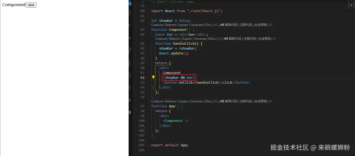The image size is (355, 156).
Task: Place cursor on 'let showBar = false;'
Action: pyautogui.click(x=171, y=21)
